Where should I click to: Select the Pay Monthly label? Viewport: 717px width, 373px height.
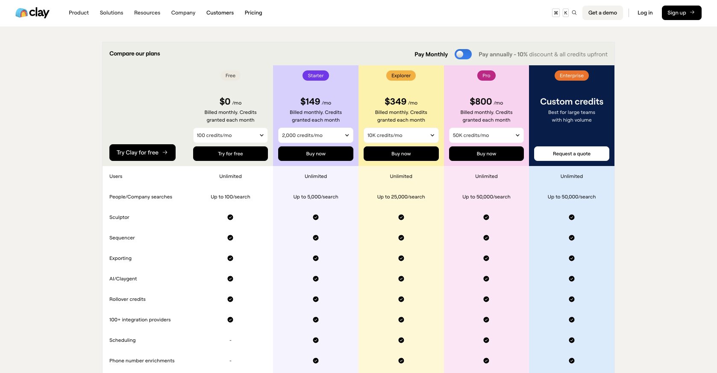[x=431, y=54]
